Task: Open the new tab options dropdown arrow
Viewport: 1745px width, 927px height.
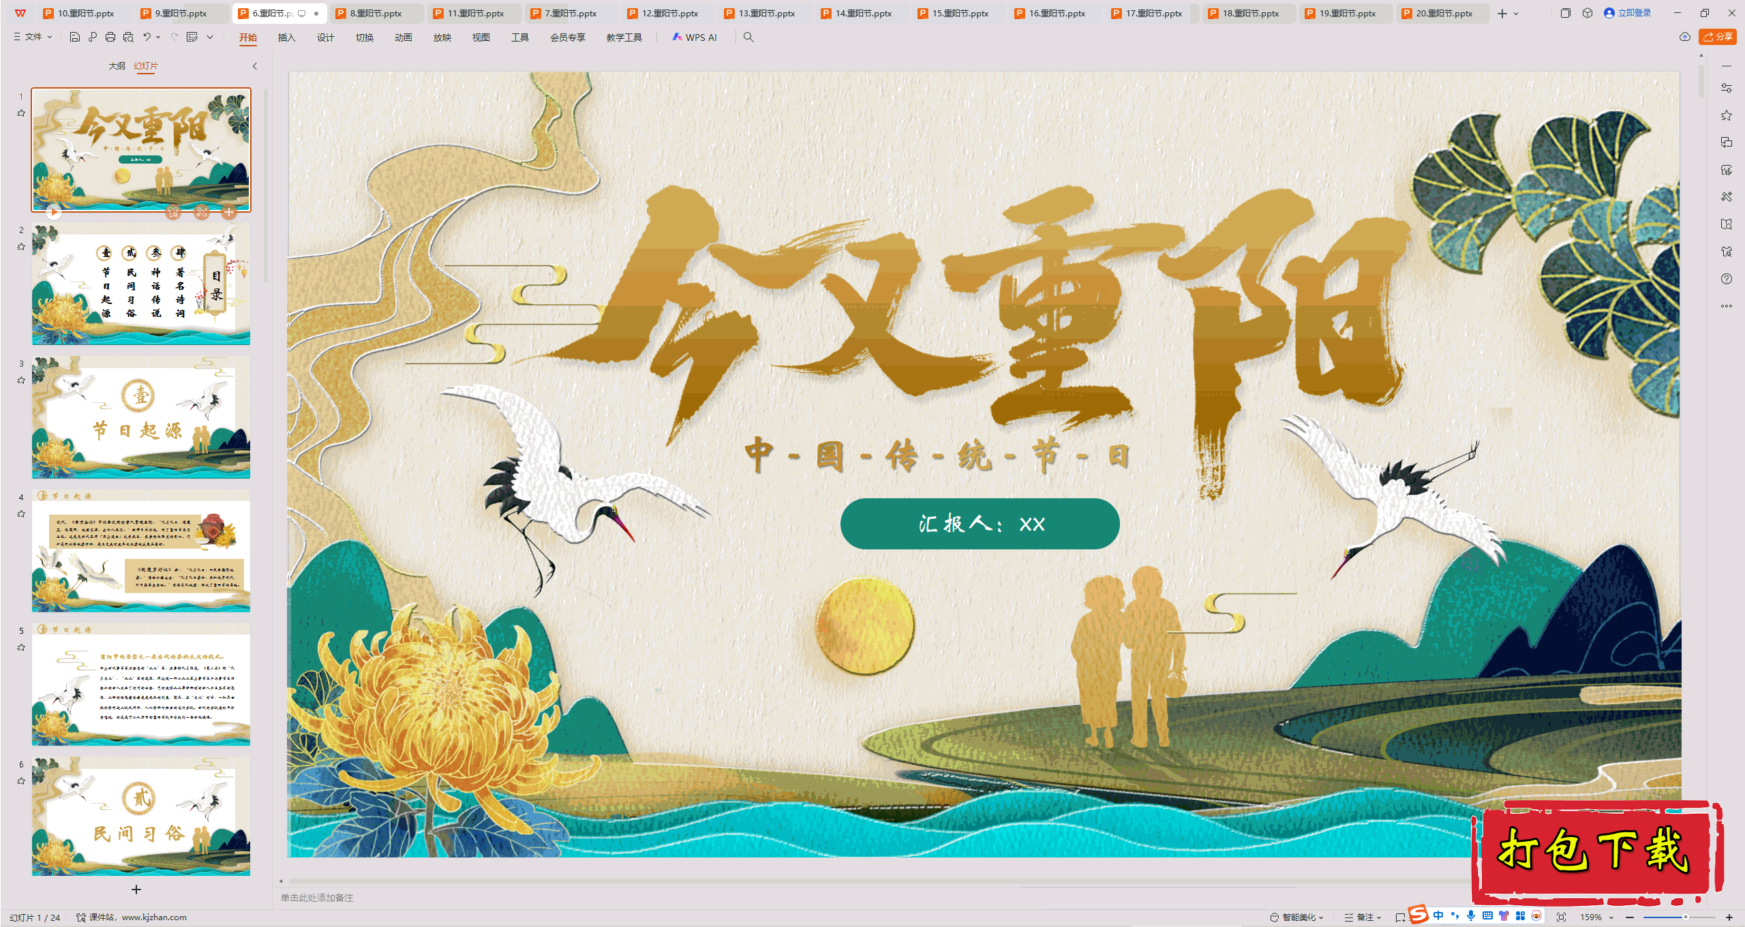Action: [1516, 13]
